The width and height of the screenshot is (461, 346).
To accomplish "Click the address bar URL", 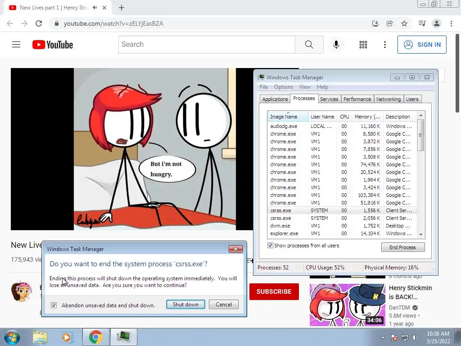I will (x=113, y=23).
